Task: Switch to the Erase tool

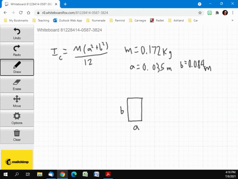Action: 17,85
